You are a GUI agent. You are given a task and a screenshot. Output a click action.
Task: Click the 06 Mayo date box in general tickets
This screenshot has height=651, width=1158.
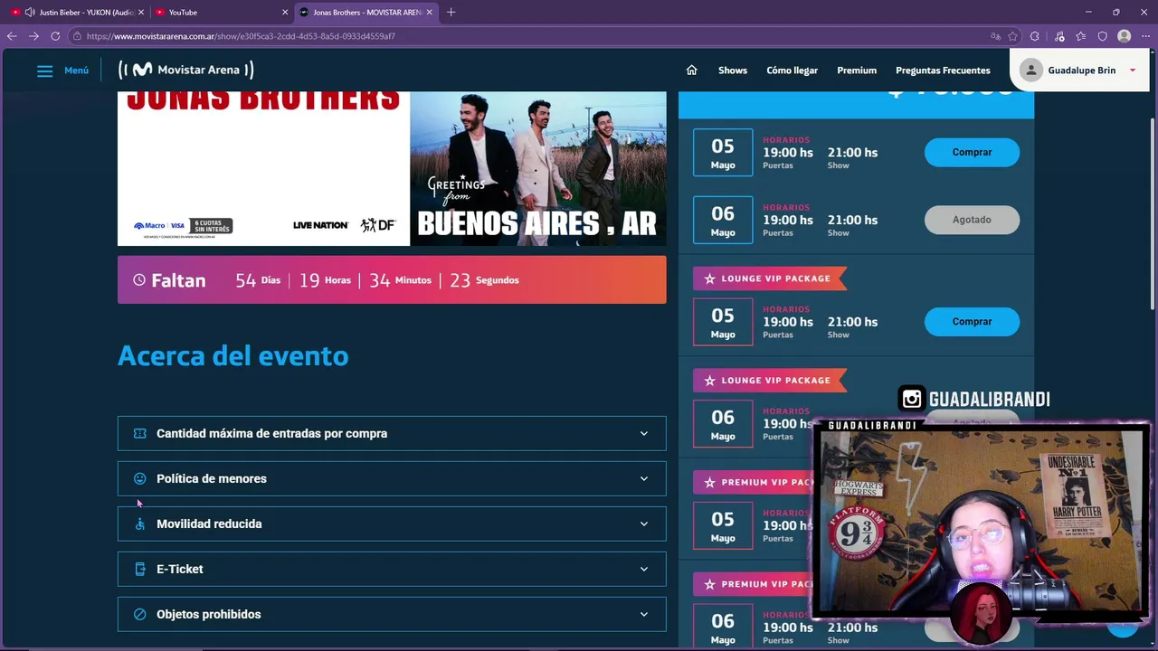point(723,220)
